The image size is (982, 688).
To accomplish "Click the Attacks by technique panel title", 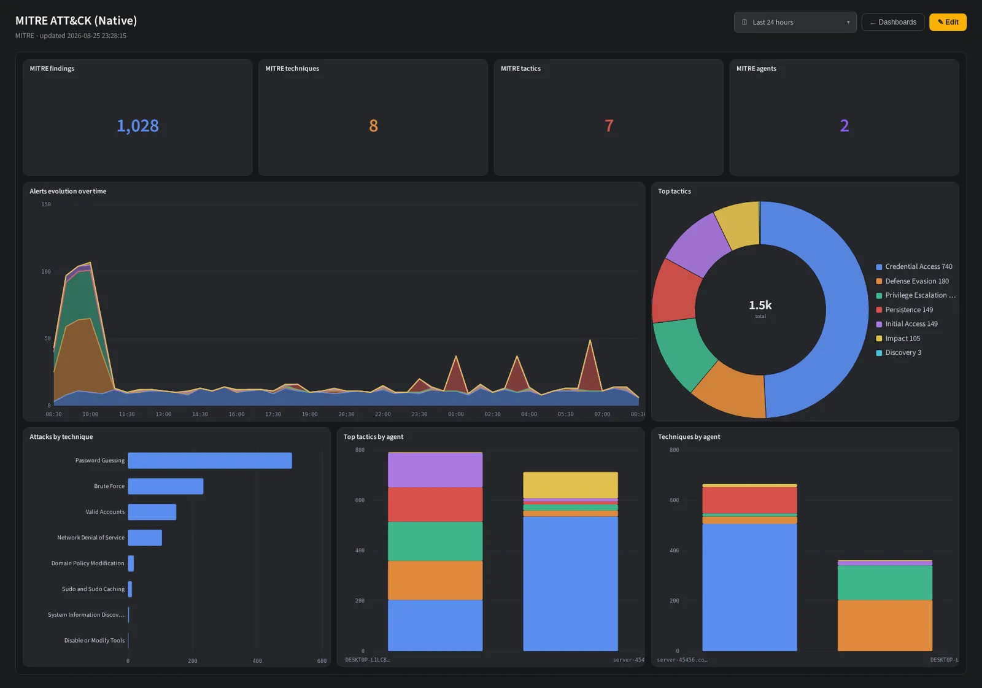I will [x=61, y=437].
